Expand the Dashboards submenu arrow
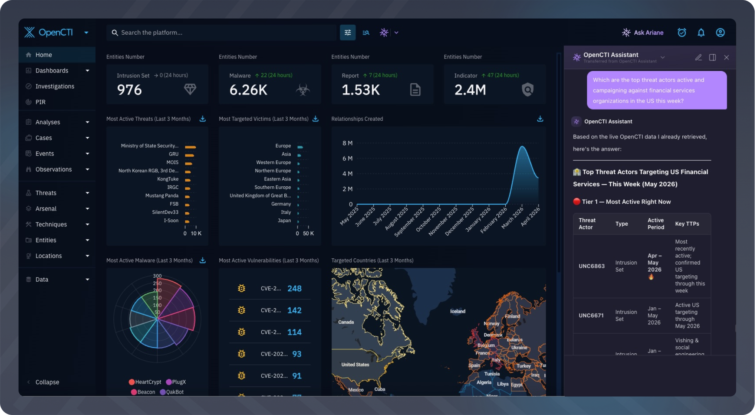Viewport: 755px width, 415px height. [87, 71]
